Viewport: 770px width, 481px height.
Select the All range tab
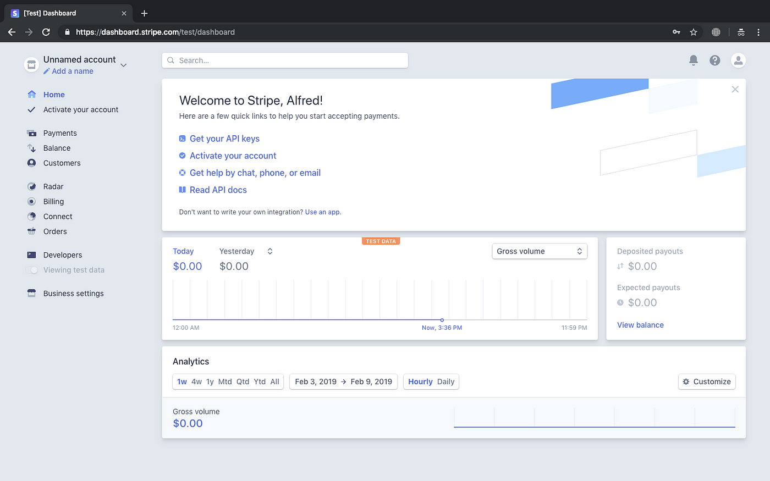(x=275, y=382)
